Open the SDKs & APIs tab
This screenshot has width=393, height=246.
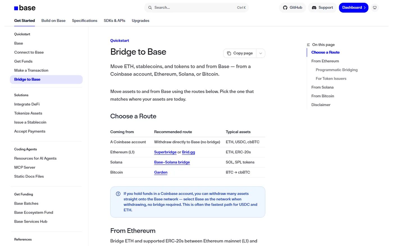click(115, 21)
